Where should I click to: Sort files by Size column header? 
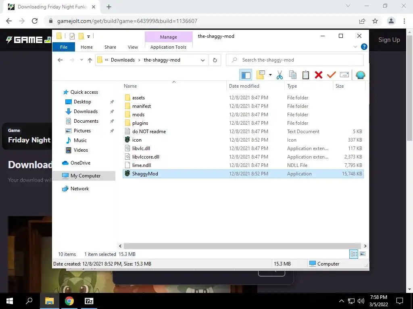pyautogui.click(x=349, y=86)
